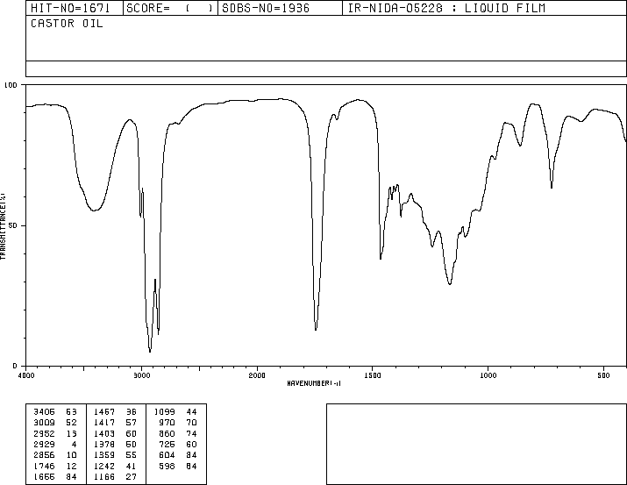Image resolution: width=627 pixels, height=485 pixels.
Task: Click the 2000 wavenumber axis tick label
Action: pyautogui.click(x=257, y=375)
